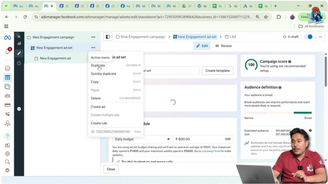
Task: Click the bug report icon
Action: click(8, 170)
